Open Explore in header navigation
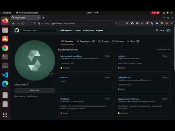The height and width of the screenshot is (131, 175). click(100, 31)
